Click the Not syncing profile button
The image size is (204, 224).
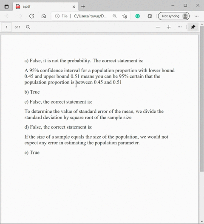click(174, 16)
